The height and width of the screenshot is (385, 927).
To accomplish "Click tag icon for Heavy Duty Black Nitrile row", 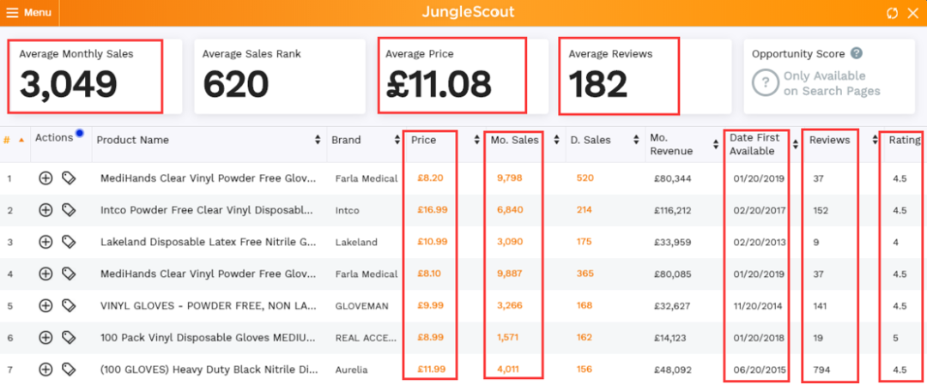I will (x=69, y=369).
